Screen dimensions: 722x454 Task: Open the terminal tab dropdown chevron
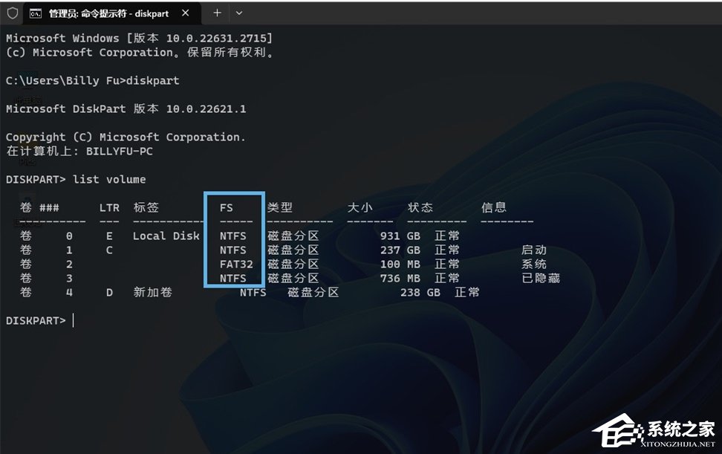239,13
